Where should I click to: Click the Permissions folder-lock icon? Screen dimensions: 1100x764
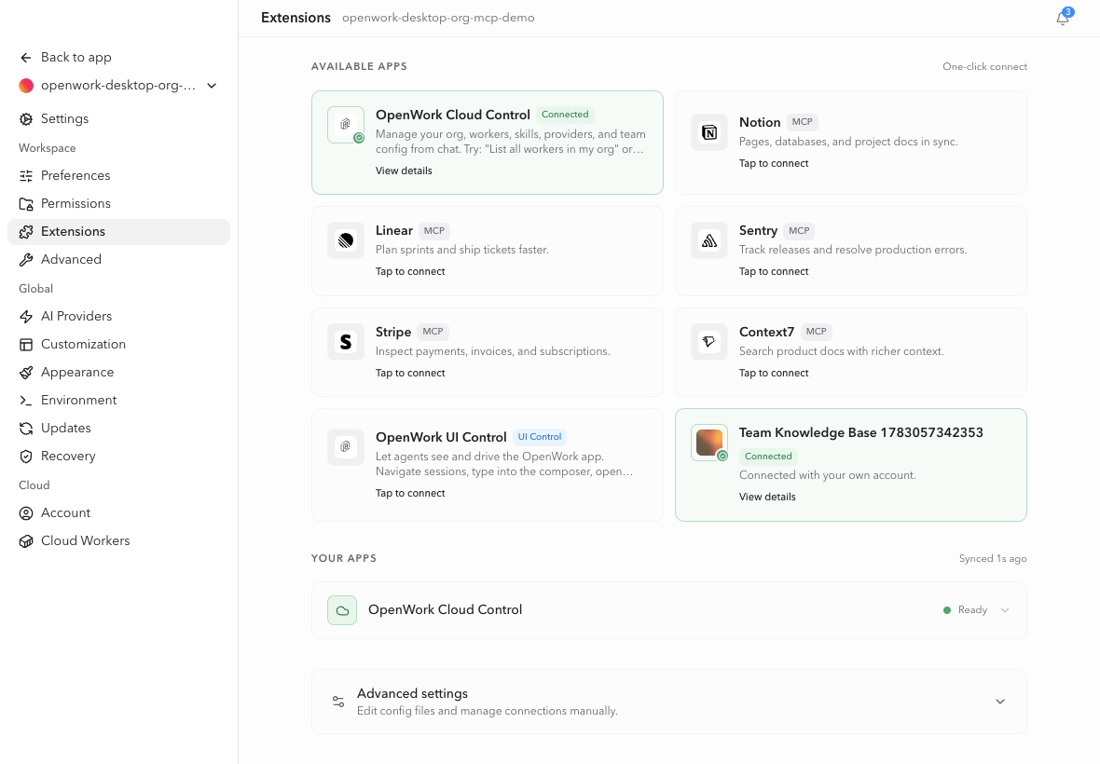[26, 204]
